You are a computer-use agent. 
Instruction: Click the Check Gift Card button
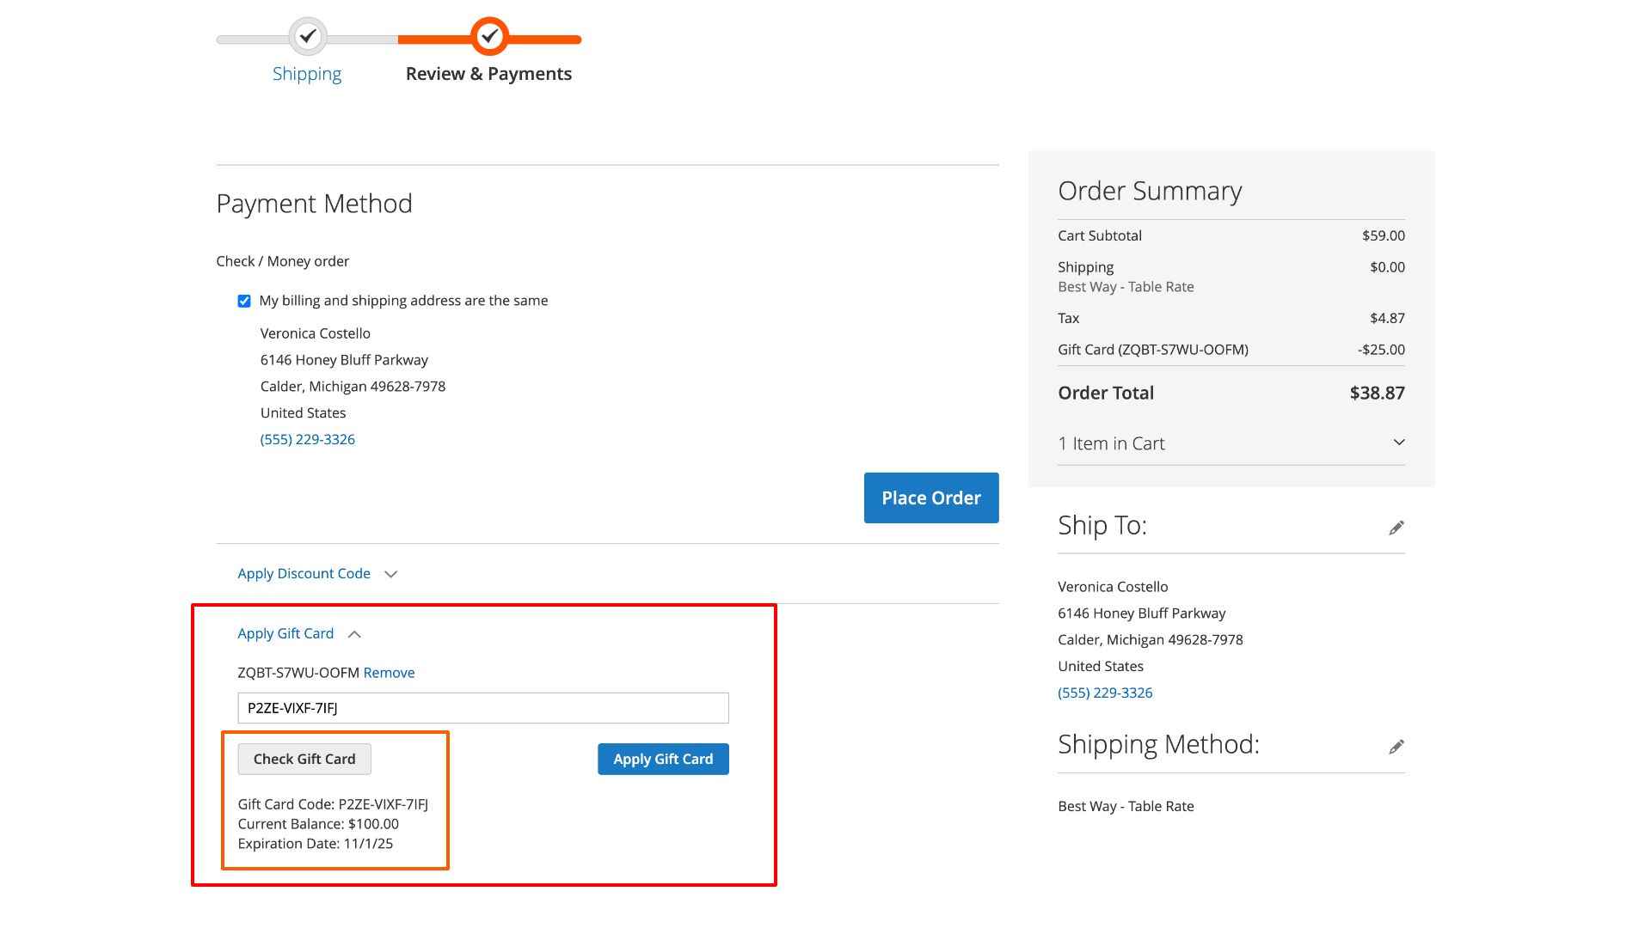pyautogui.click(x=304, y=758)
